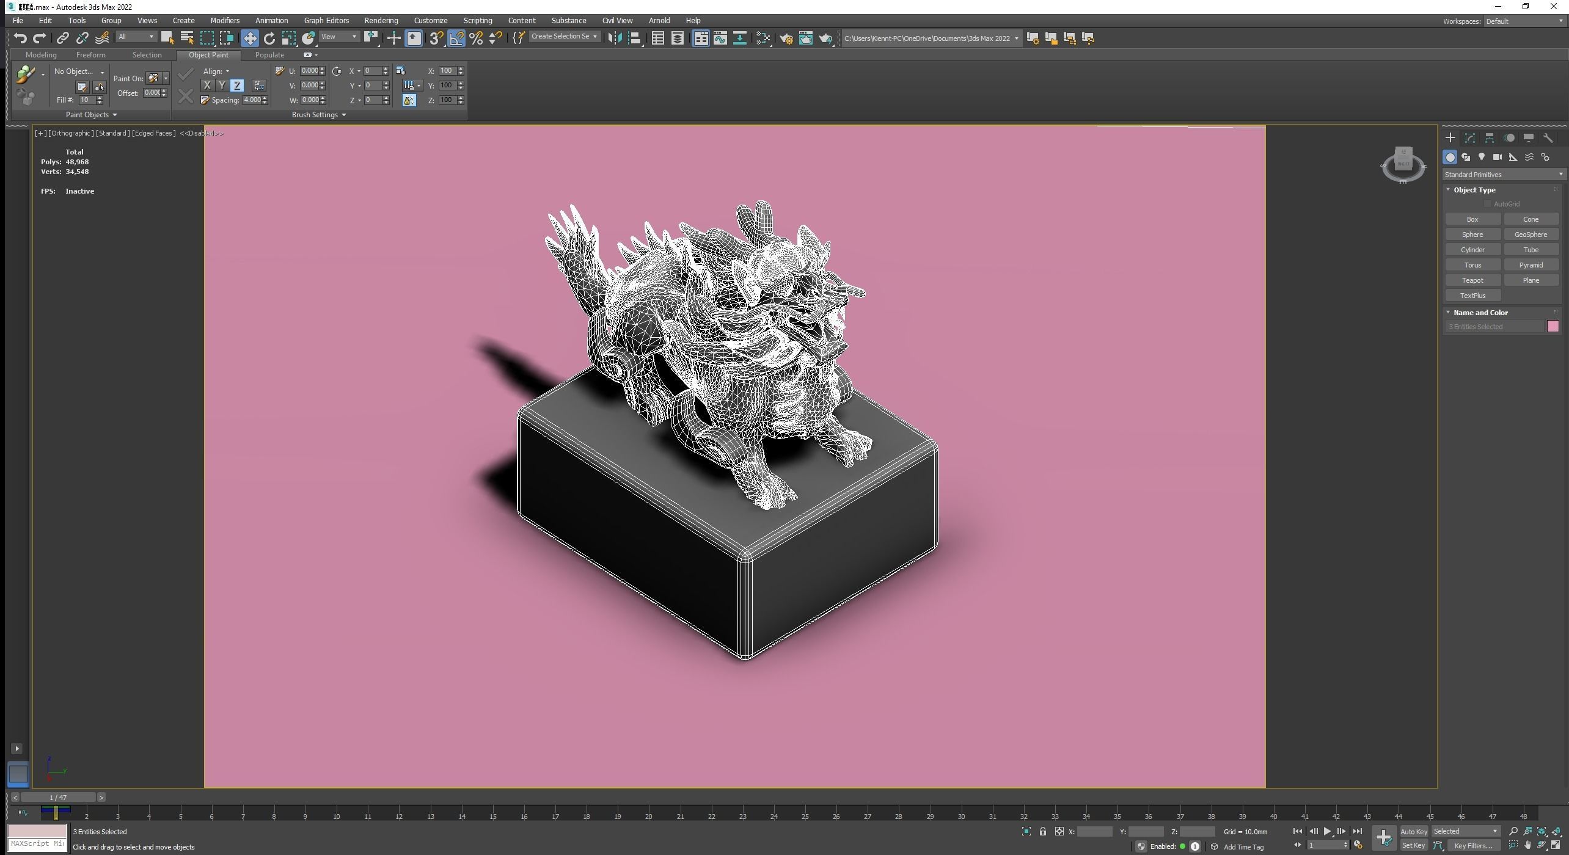Click the Quick Render teapot icon
This screenshot has width=1569, height=855.
(826, 38)
